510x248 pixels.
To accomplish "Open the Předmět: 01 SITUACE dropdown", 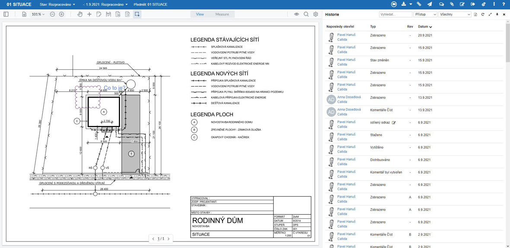I will pos(150,5).
